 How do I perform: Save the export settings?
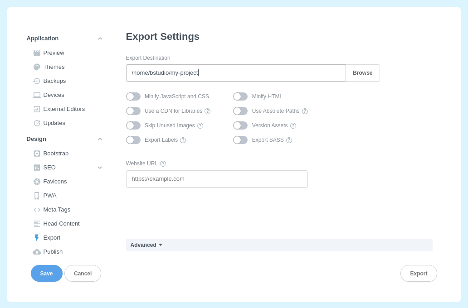(46, 273)
